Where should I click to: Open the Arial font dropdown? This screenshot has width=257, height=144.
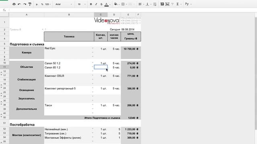pos(63,4)
